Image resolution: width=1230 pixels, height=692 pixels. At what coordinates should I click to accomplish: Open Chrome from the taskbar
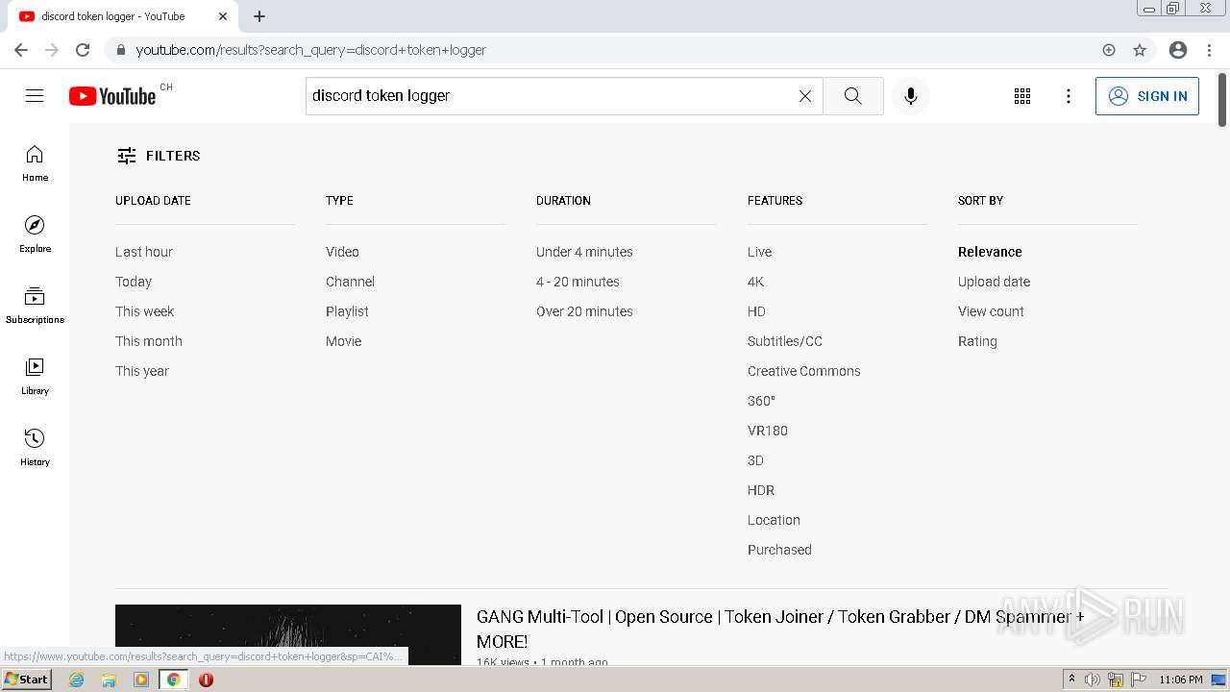pos(173,680)
